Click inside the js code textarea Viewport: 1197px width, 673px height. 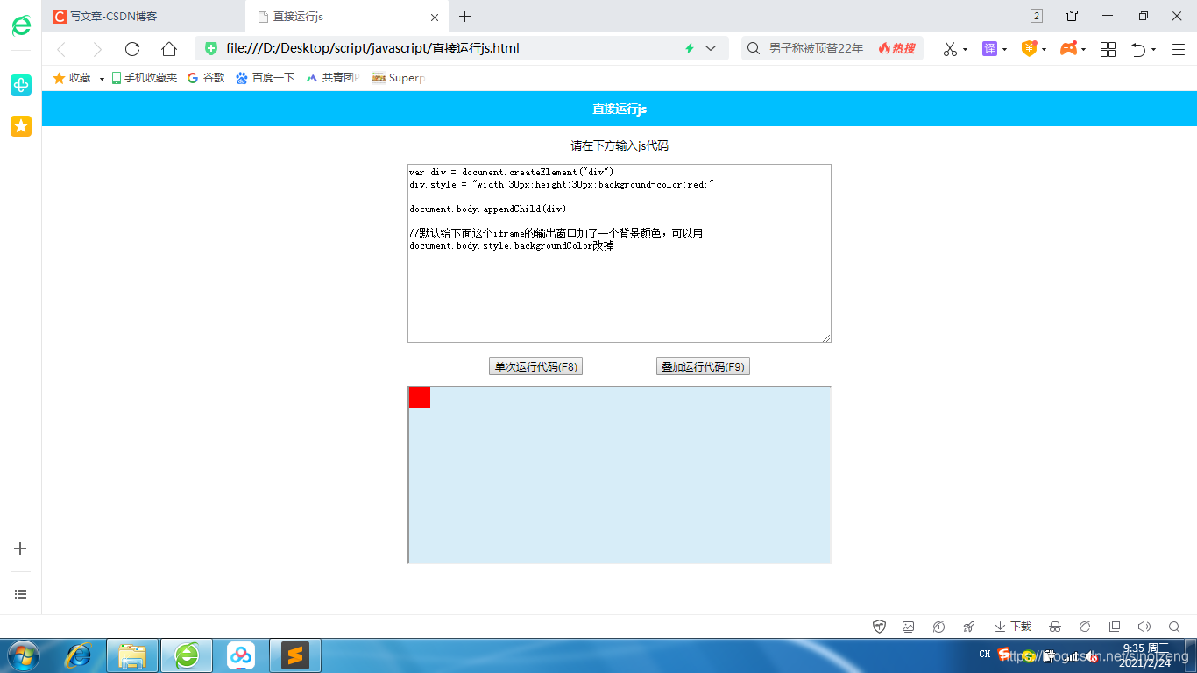(620, 253)
